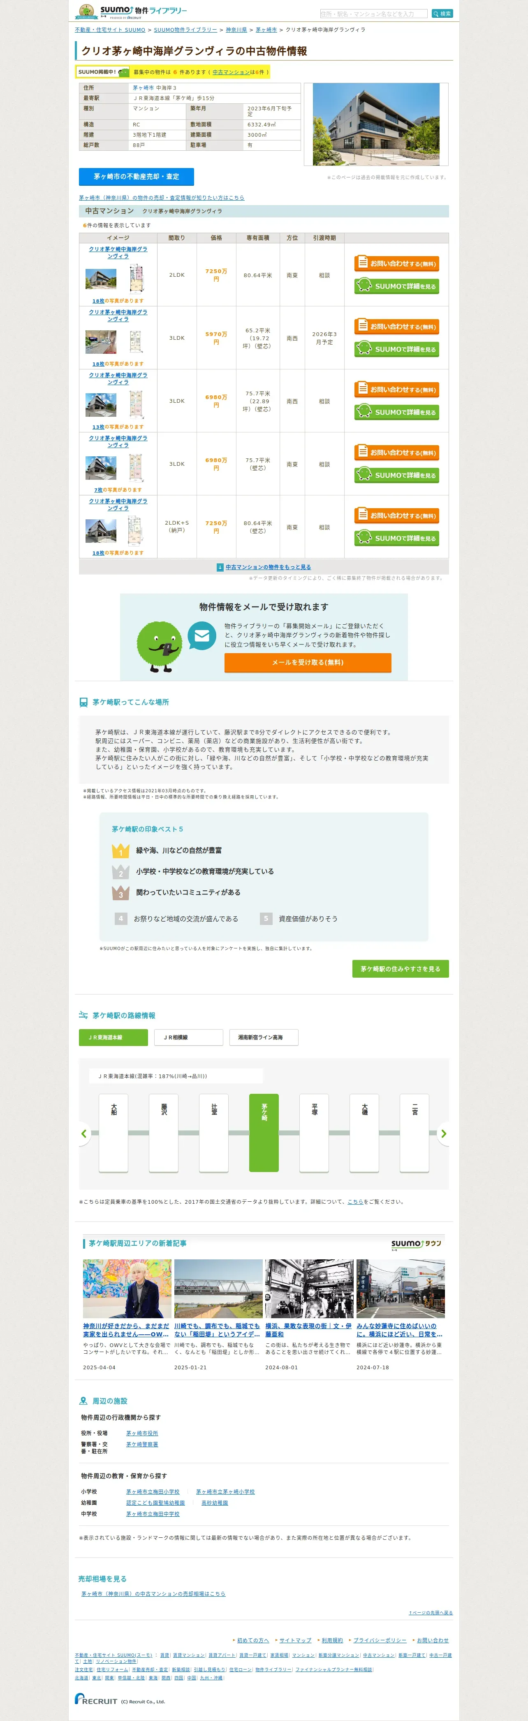Click the map pin icon beside 周辺の施設

tap(83, 1401)
